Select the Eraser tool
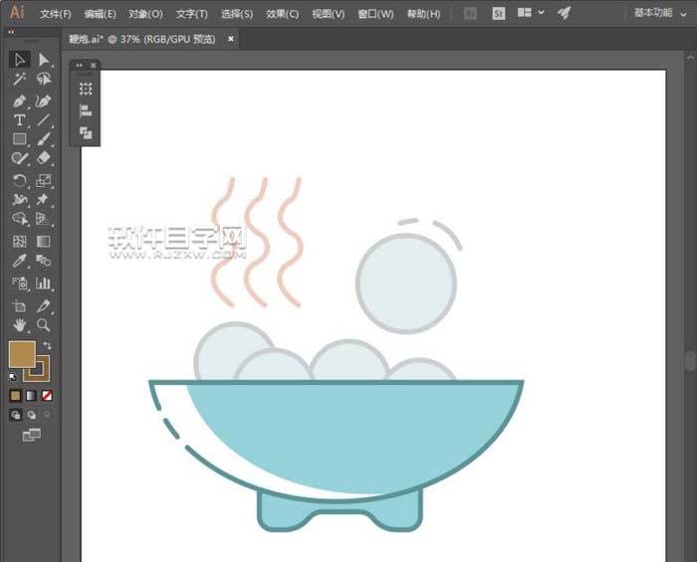The height and width of the screenshot is (562, 697). 44,159
